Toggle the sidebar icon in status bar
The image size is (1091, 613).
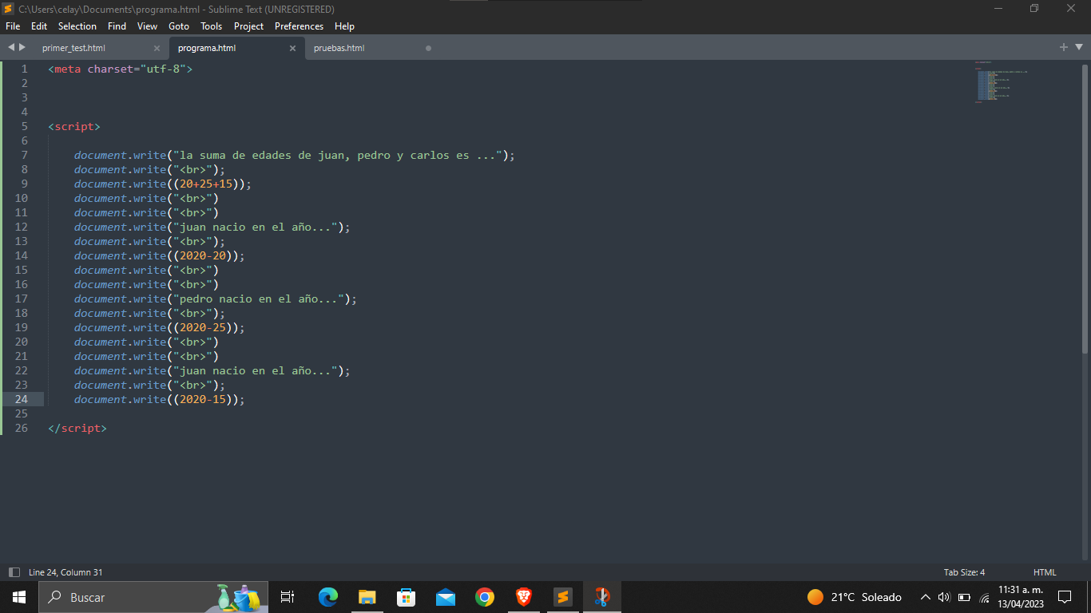click(14, 572)
